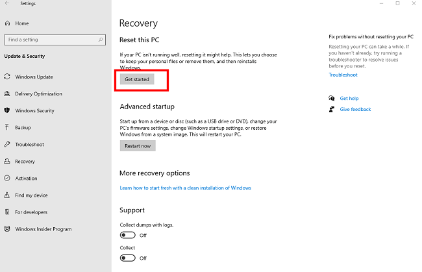Screen dimensions: 422x272
Task: Click the For developers tools icon
Action: (x=7, y=212)
